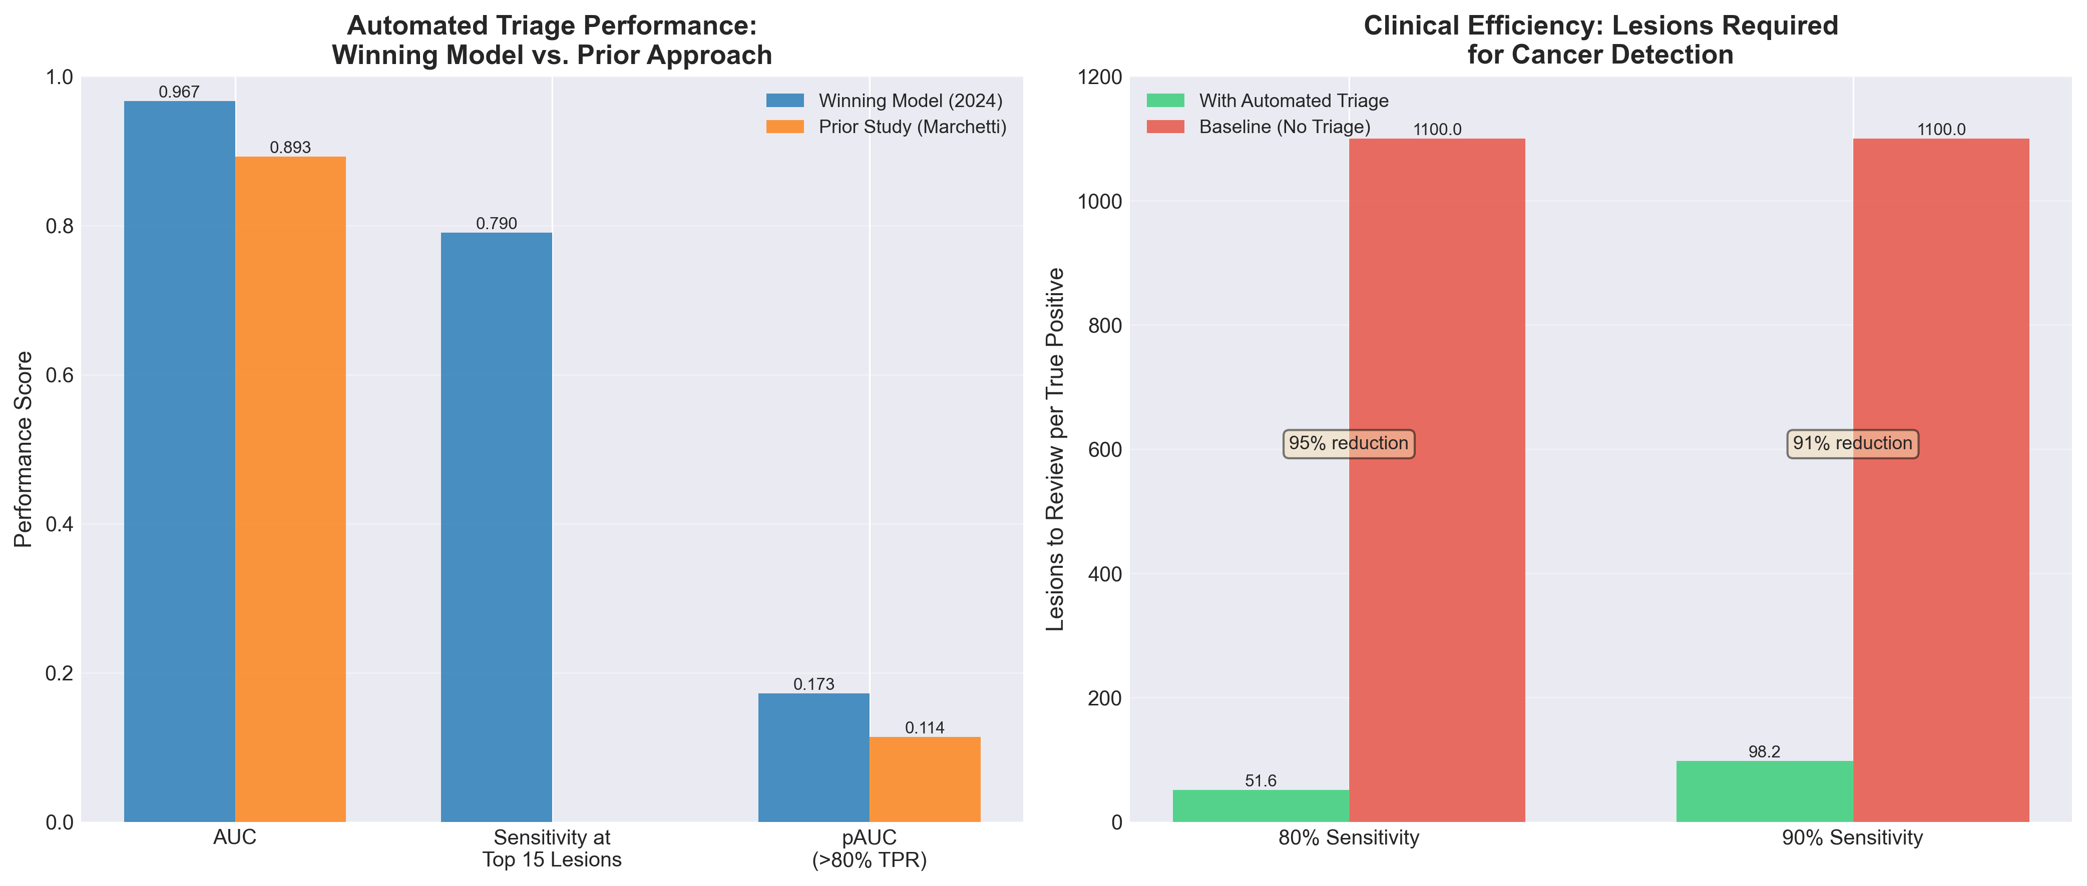Click the Sensitivity at Top 15 Lesions bar

[x=496, y=527]
